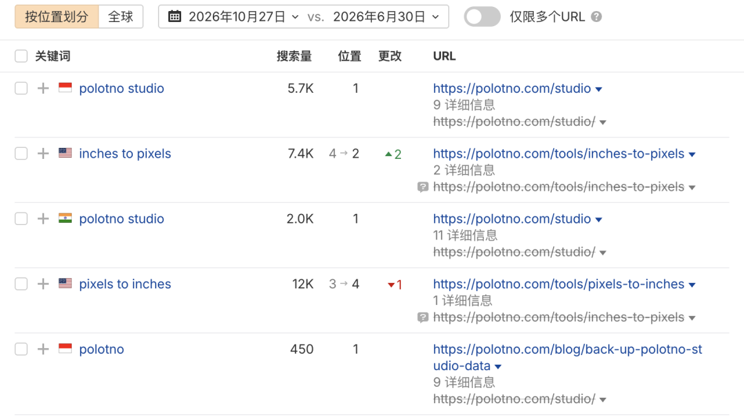
Task: Click plus icon beside inches to pixels
Action: click(x=43, y=153)
